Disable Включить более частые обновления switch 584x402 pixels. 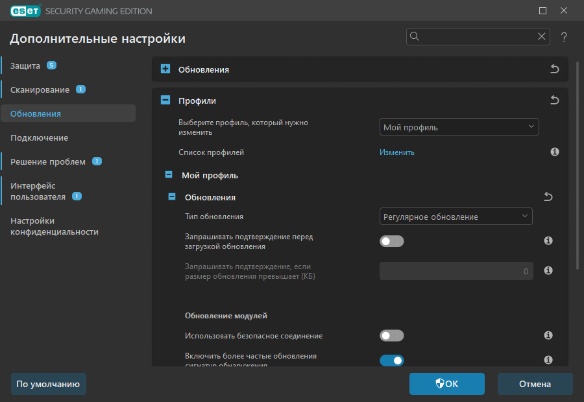click(391, 361)
